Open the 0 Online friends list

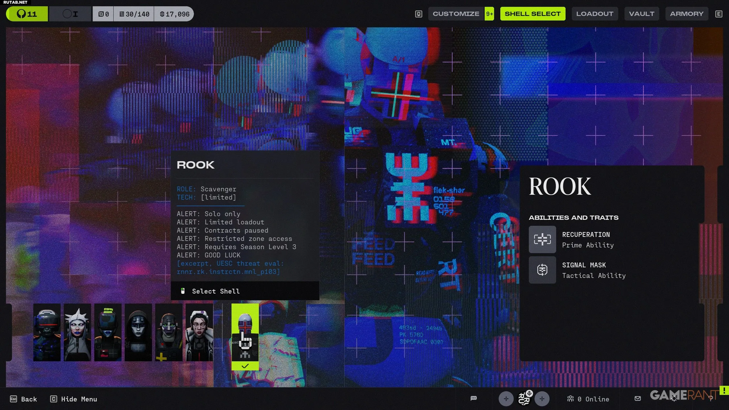click(x=588, y=399)
